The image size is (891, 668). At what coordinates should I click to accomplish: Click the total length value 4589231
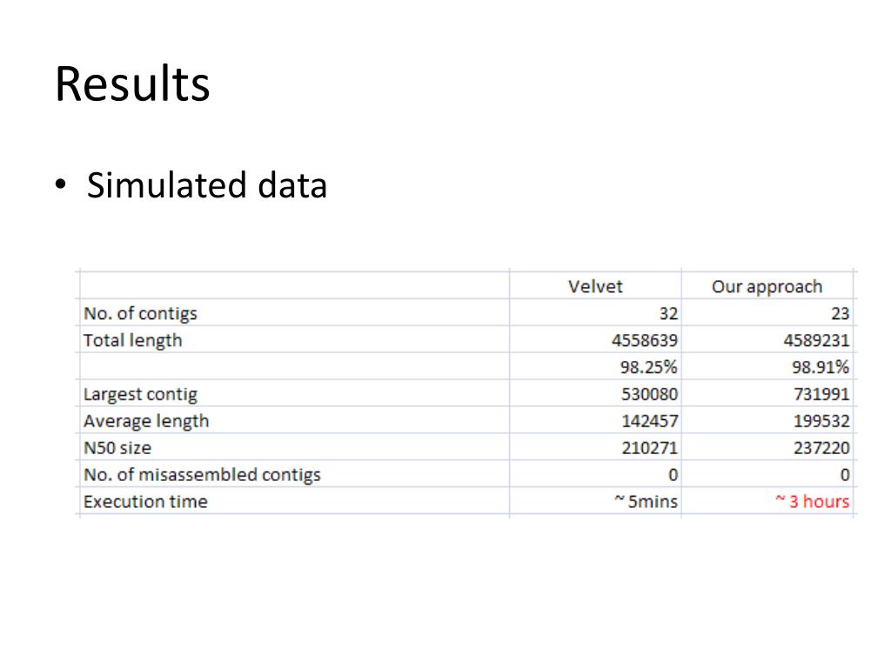816,340
